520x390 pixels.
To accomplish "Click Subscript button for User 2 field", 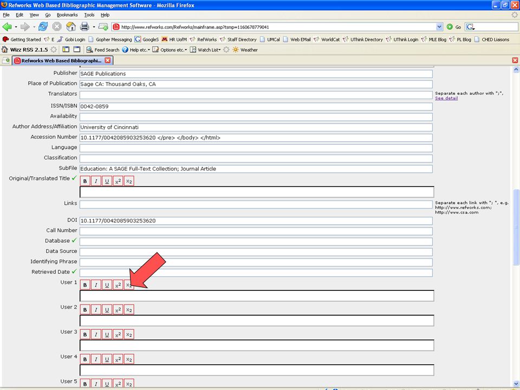I will (x=129, y=310).
